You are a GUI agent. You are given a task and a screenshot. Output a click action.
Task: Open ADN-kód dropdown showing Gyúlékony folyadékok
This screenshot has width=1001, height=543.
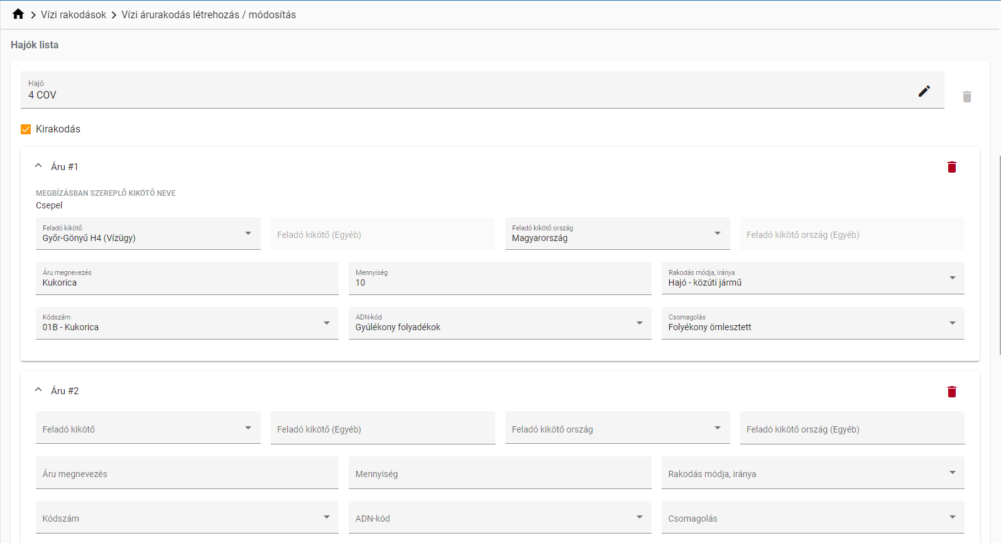pos(499,323)
